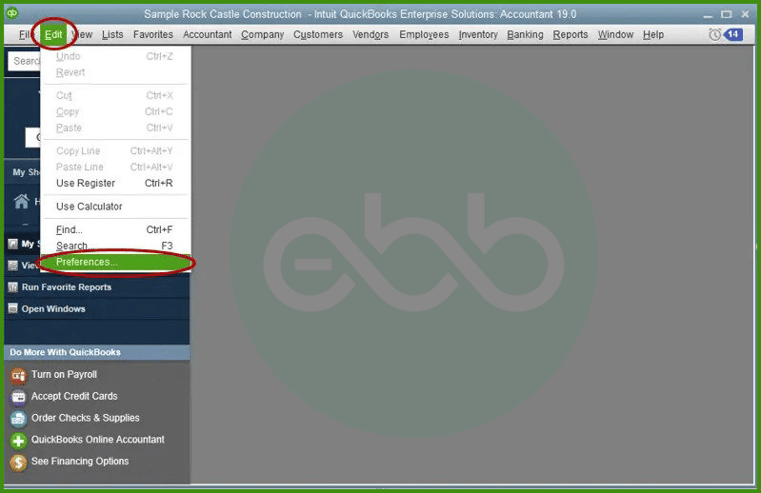Click Revert in the Edit menu
Screen dimensions: 761x493
click(x=115, y=72)
